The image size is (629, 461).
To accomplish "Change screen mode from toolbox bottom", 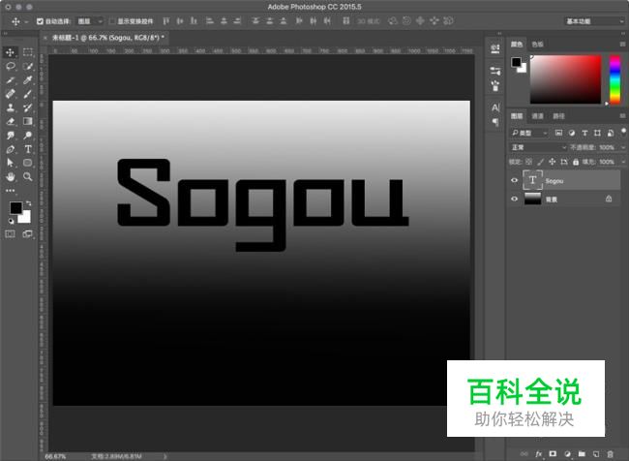I will coord(28,234).
